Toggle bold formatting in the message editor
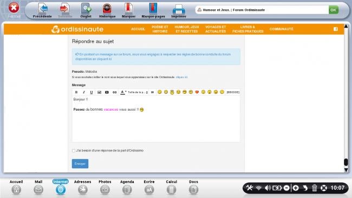Screen dimensions: 352x198 point(76,92)
